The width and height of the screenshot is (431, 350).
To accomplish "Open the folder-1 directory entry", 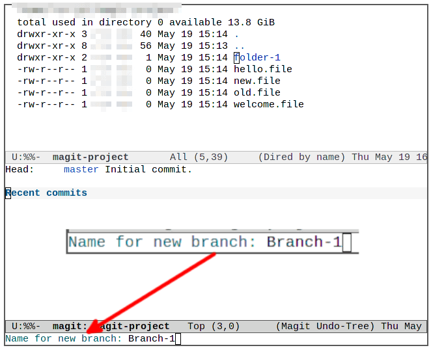I will click(257, 57).
